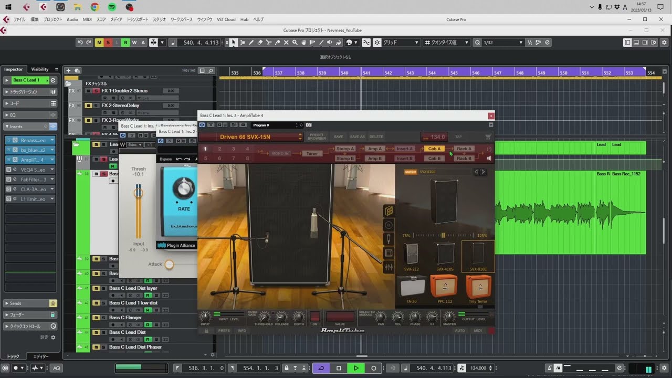Click AmpliTube DELETE preset button
The width and height of the screenshot is (672, 378).
(x=376, y=137)
